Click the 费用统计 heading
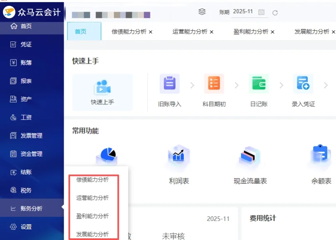336x240 pixels. tap(263, 218)
